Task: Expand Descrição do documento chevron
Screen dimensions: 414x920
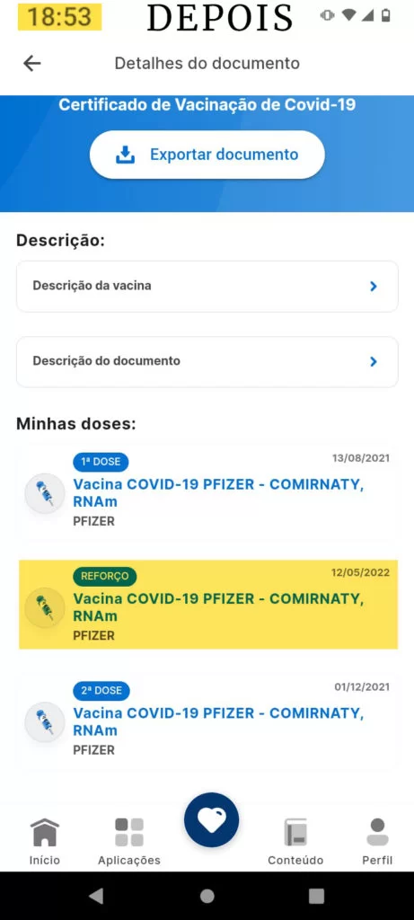Action: coord(374,361)
